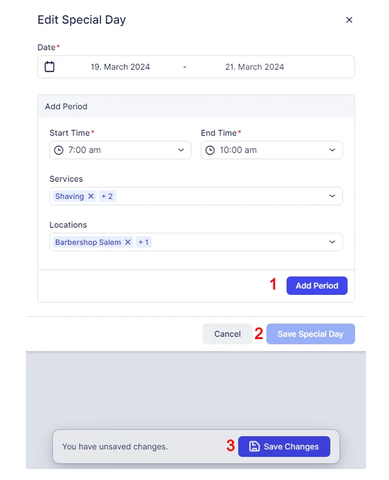
Task: Remove the Barbershop Salem location tag
Action: pos(128,242)
